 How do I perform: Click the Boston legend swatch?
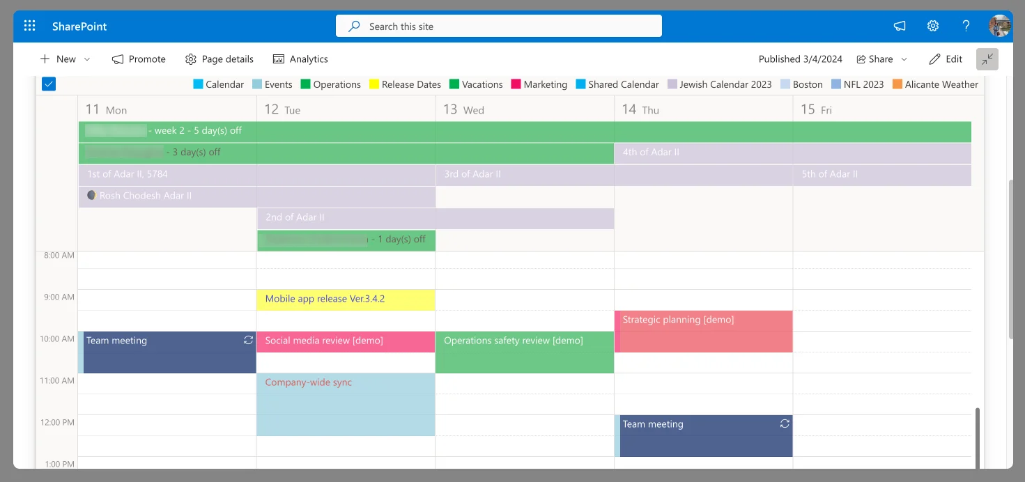coord(785,84)
